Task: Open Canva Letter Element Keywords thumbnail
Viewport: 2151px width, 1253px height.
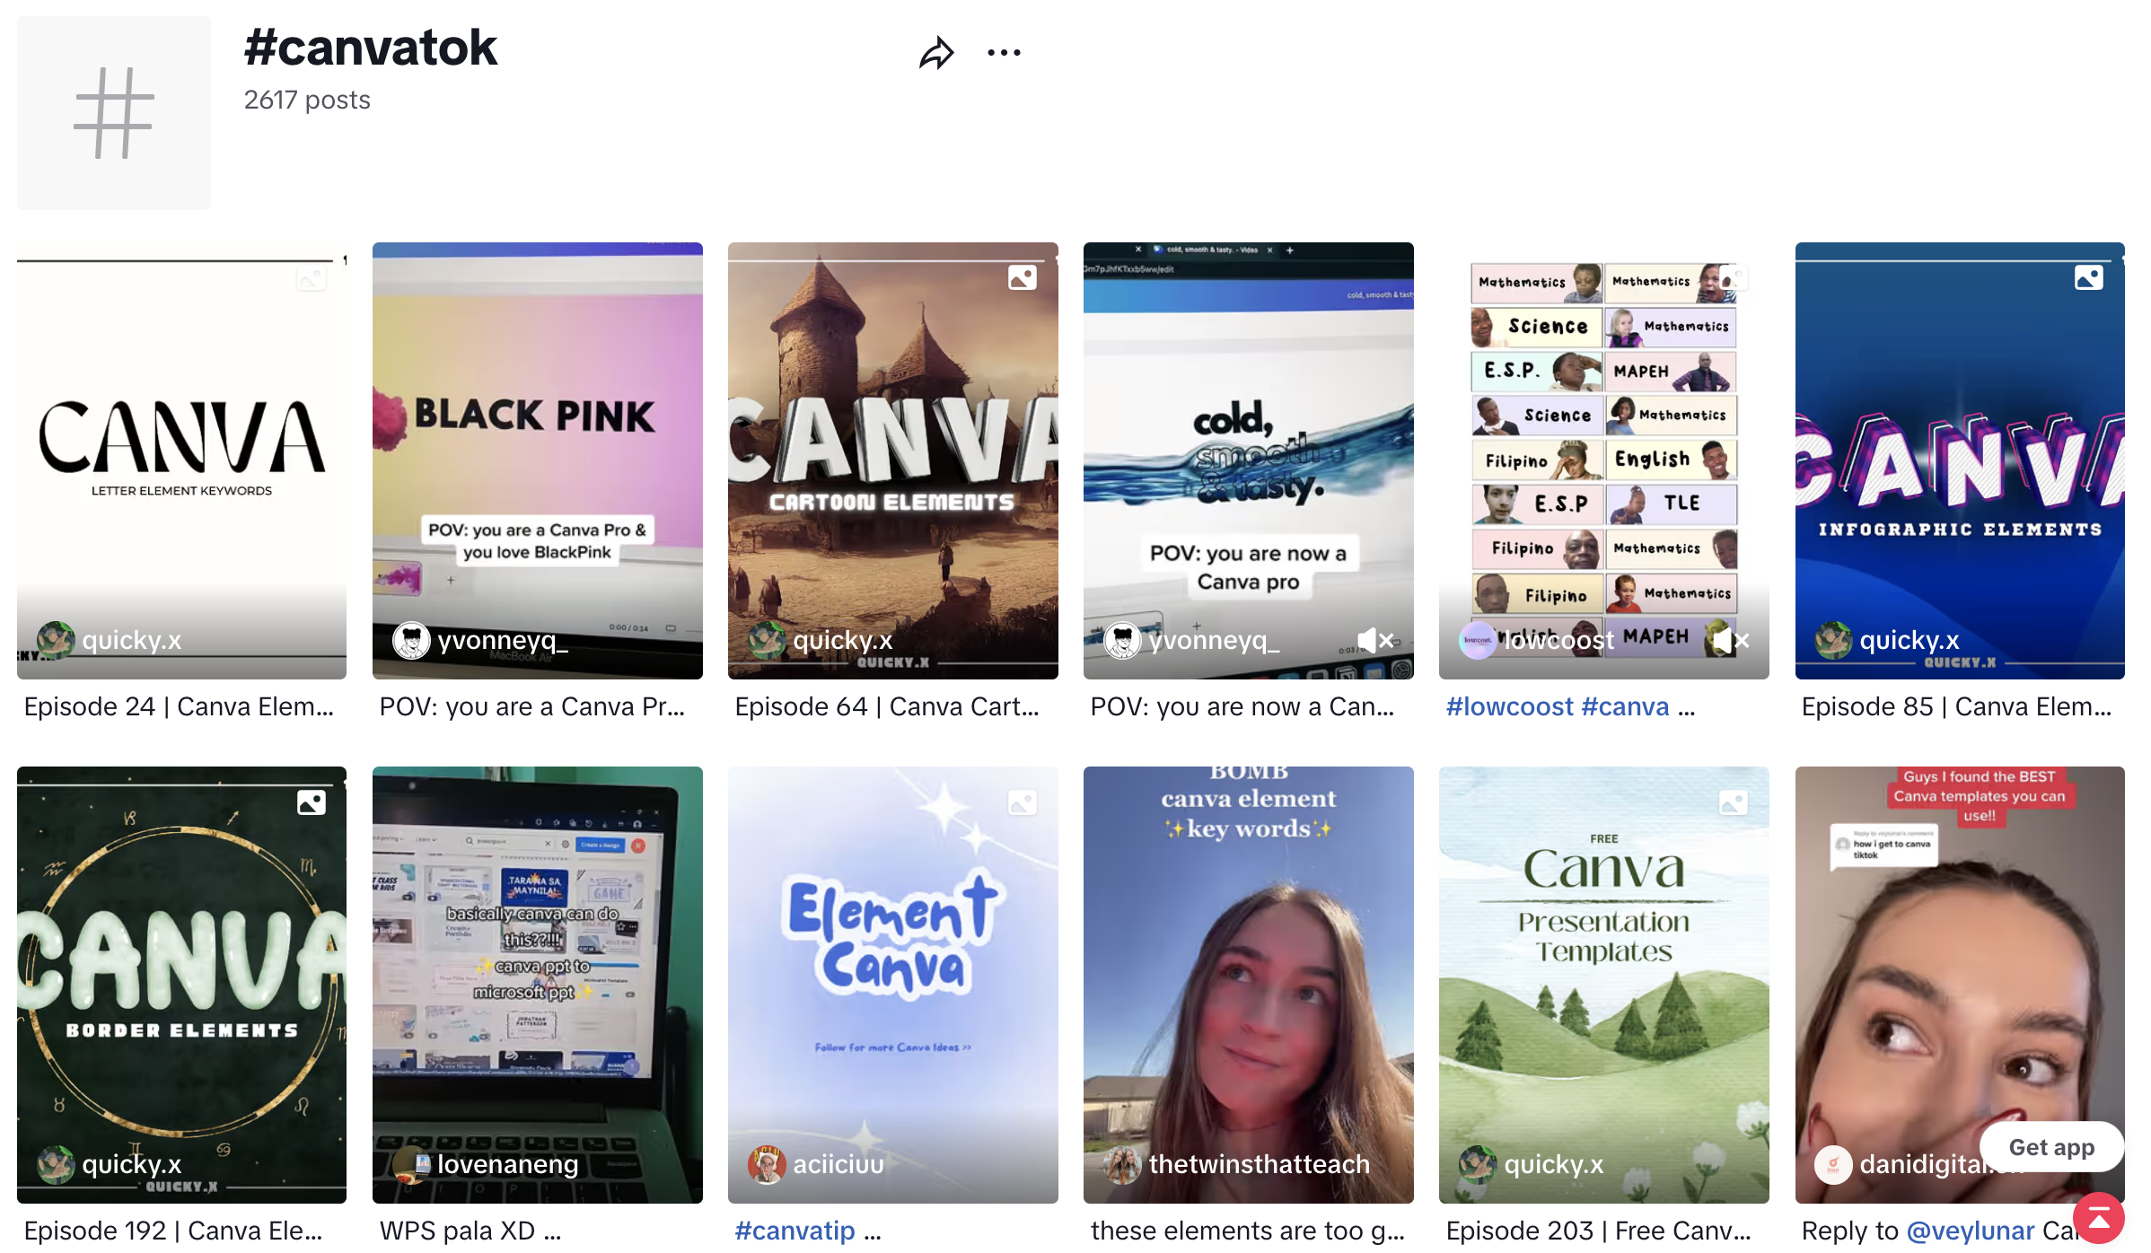Action: (181, 460)
